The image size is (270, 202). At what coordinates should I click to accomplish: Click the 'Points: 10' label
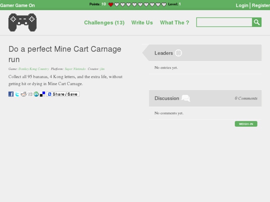pos(98,4)
